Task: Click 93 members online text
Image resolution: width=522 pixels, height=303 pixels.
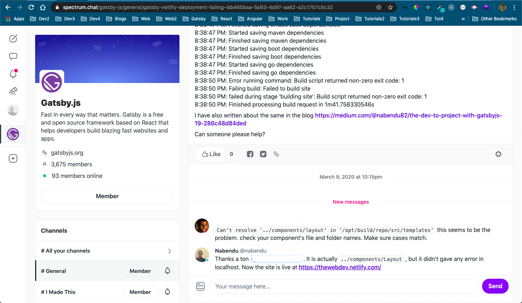Action: click(77, 176)
